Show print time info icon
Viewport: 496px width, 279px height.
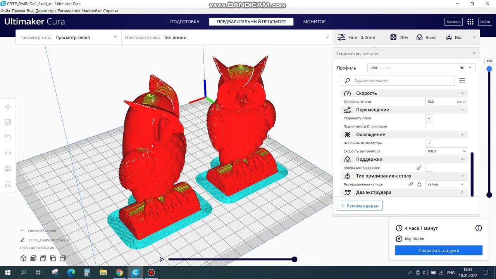pyautogui.click(x=479, y=228)
